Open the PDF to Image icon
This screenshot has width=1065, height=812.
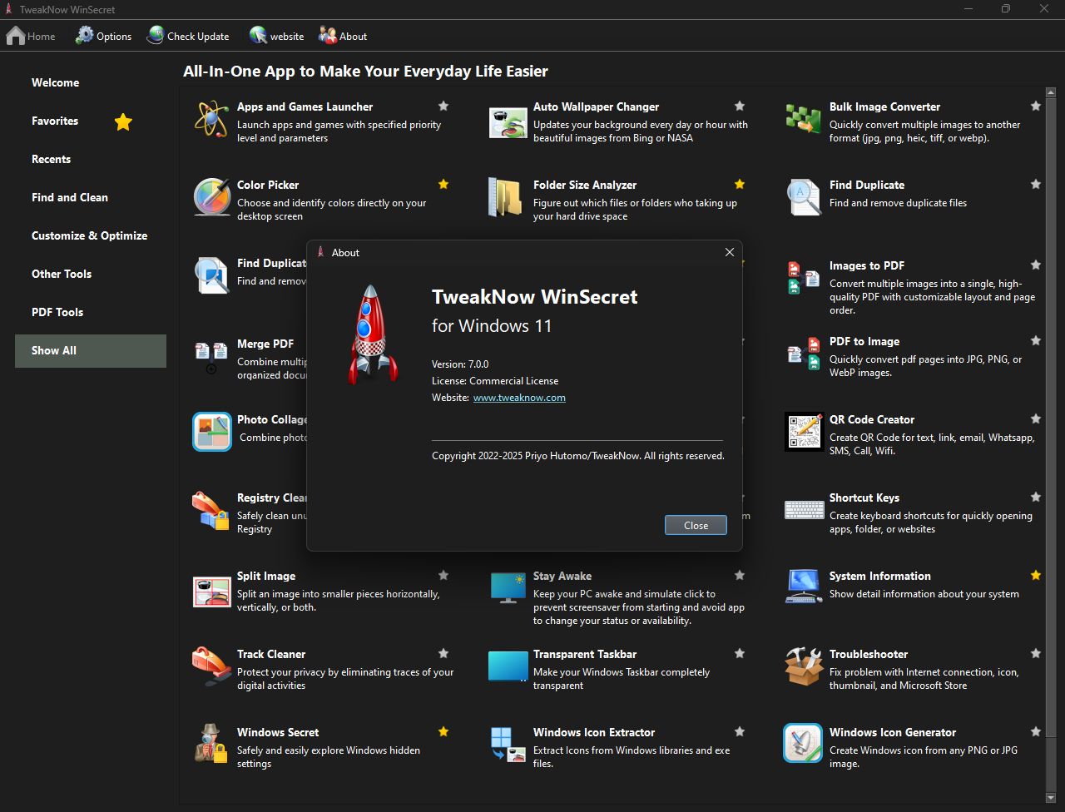pos(804,353)
